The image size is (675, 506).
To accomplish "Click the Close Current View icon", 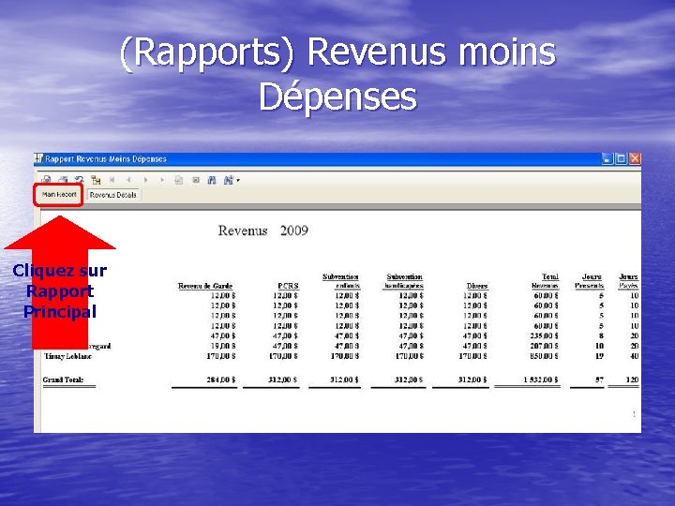I will point(196,180).
